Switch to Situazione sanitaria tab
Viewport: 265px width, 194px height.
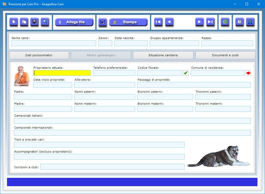[x=163, y=55]
